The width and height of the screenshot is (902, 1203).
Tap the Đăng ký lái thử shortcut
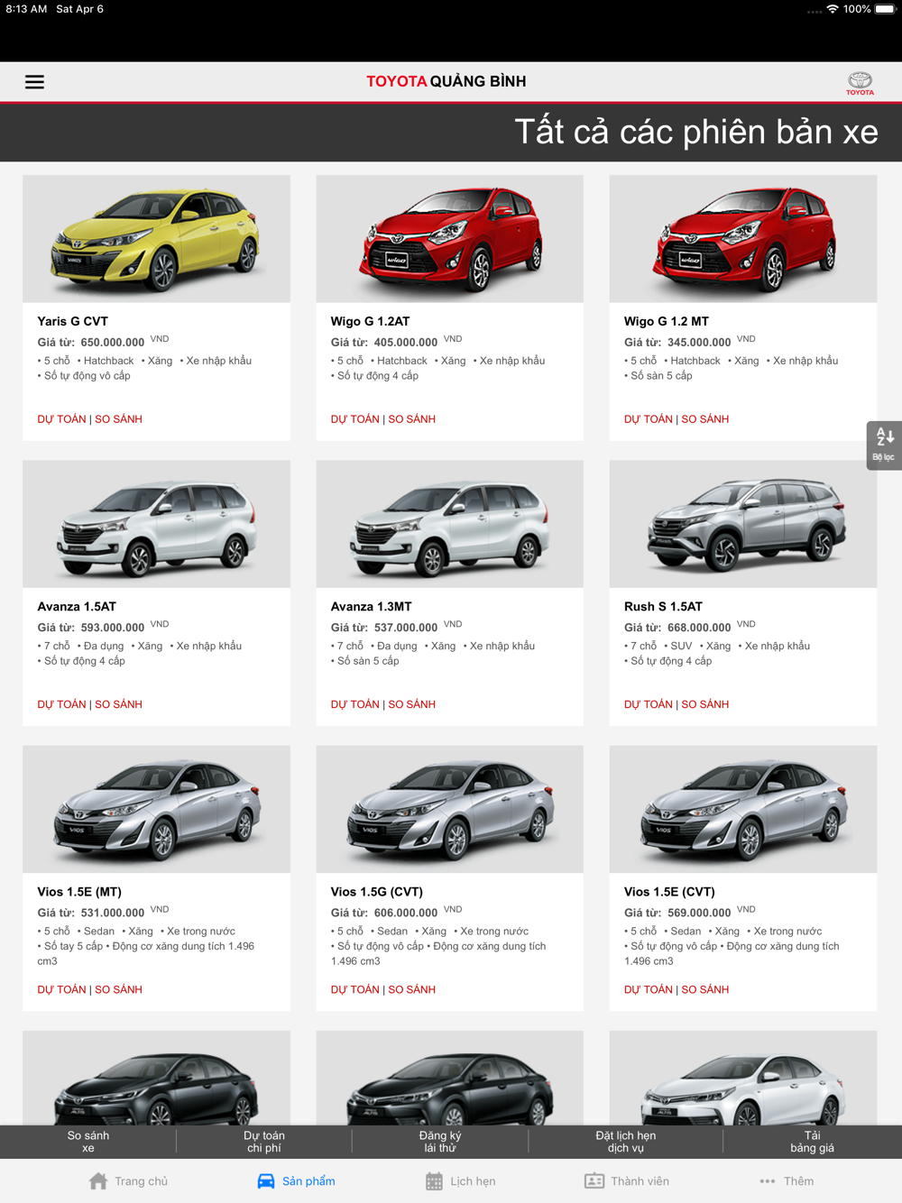pyautogui.click(x=440, y=1142)
